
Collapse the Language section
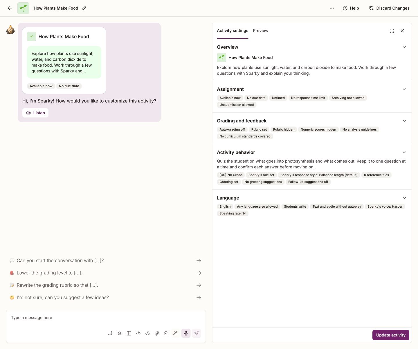click(404, 198)
